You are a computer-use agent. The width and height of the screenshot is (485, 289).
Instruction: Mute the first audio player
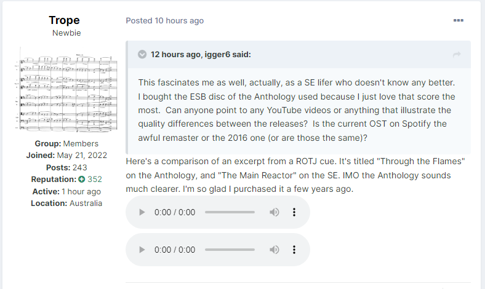[x=275, y=212]
